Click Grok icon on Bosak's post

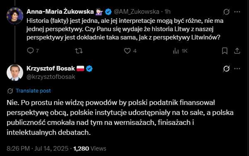[226, 69]
